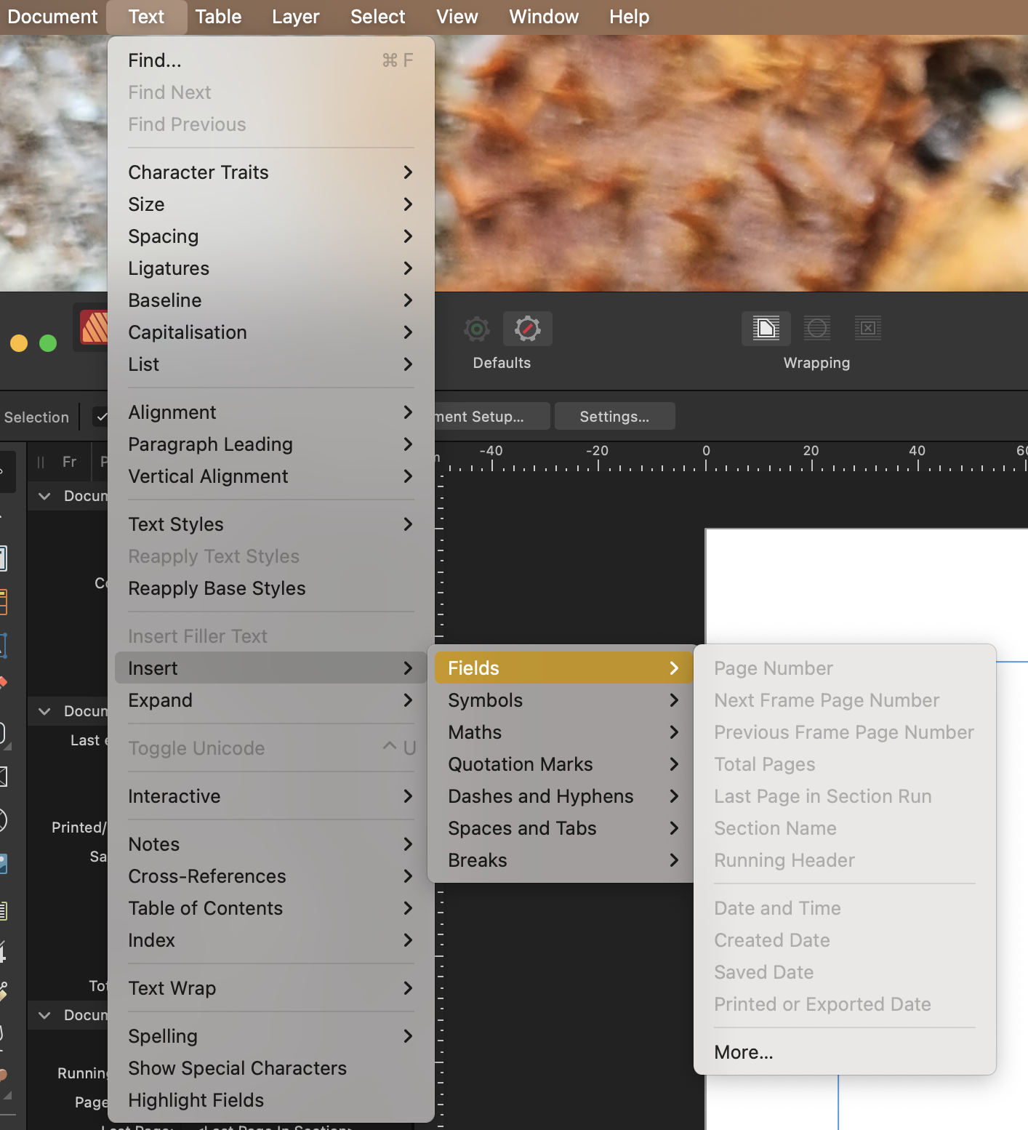Select the Place Image tool in the sidebar
The width and height of the screenshot is (1028, 1130).
(x=3, y=863)
